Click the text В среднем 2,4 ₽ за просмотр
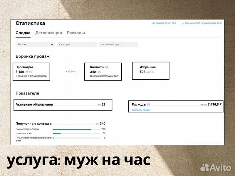 (31, 76)
